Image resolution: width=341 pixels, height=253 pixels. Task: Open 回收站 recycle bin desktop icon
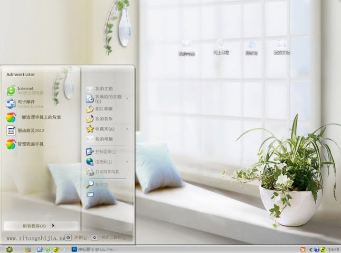coord(251,48)
